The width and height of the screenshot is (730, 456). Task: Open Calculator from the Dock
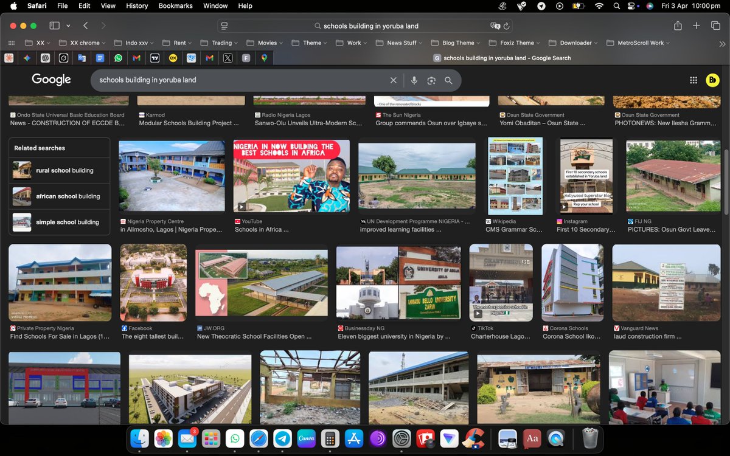[330, 438]
